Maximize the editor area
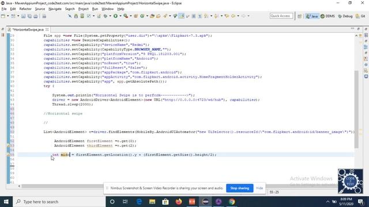 click(358, 29)
